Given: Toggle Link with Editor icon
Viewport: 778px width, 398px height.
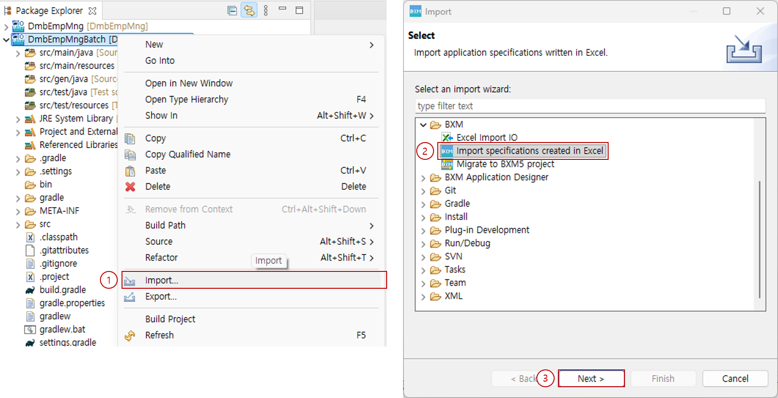Looking at the screenshot, I should (x=249, y=10).
